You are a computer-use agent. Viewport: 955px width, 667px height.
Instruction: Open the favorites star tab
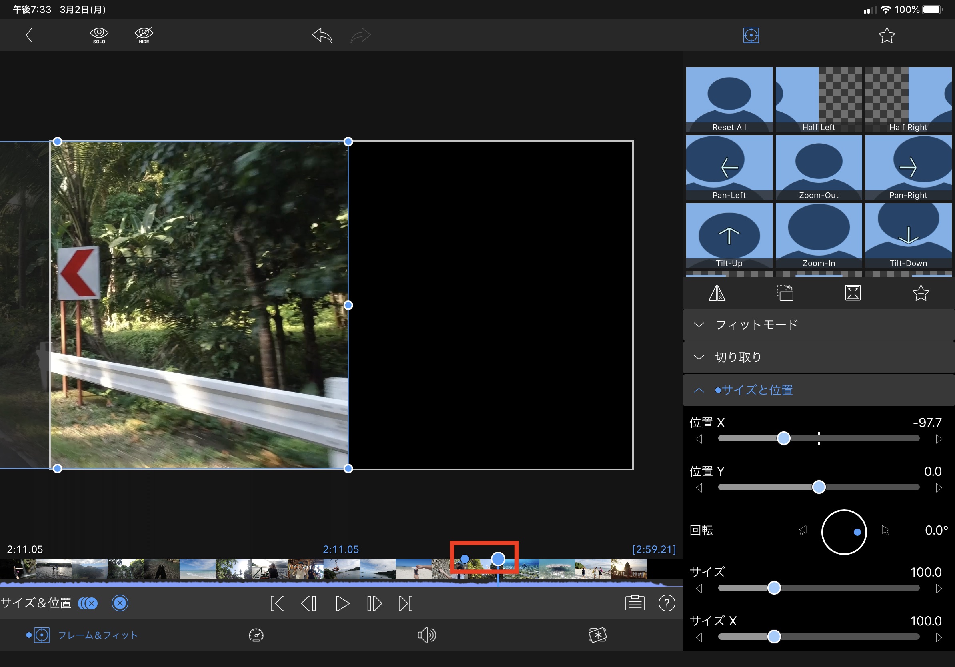(x=886, y=35)
